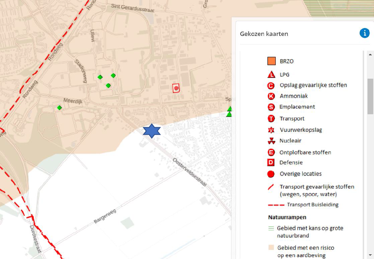Screen dimensions: 374x259
Task: Click the Defensie 'D' square legend icon
Action: pos(271,163)
